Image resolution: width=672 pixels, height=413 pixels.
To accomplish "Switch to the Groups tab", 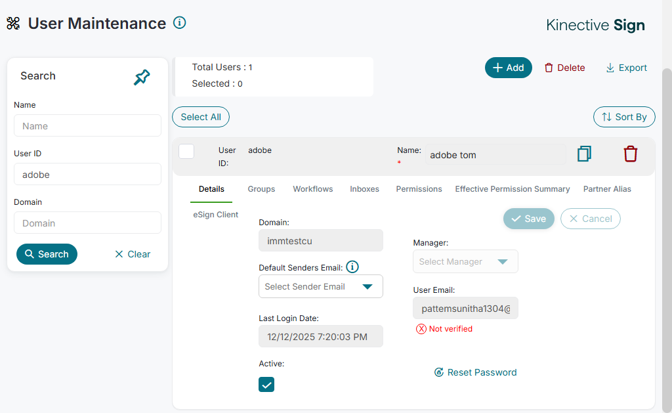I will [x=261, y=189].
